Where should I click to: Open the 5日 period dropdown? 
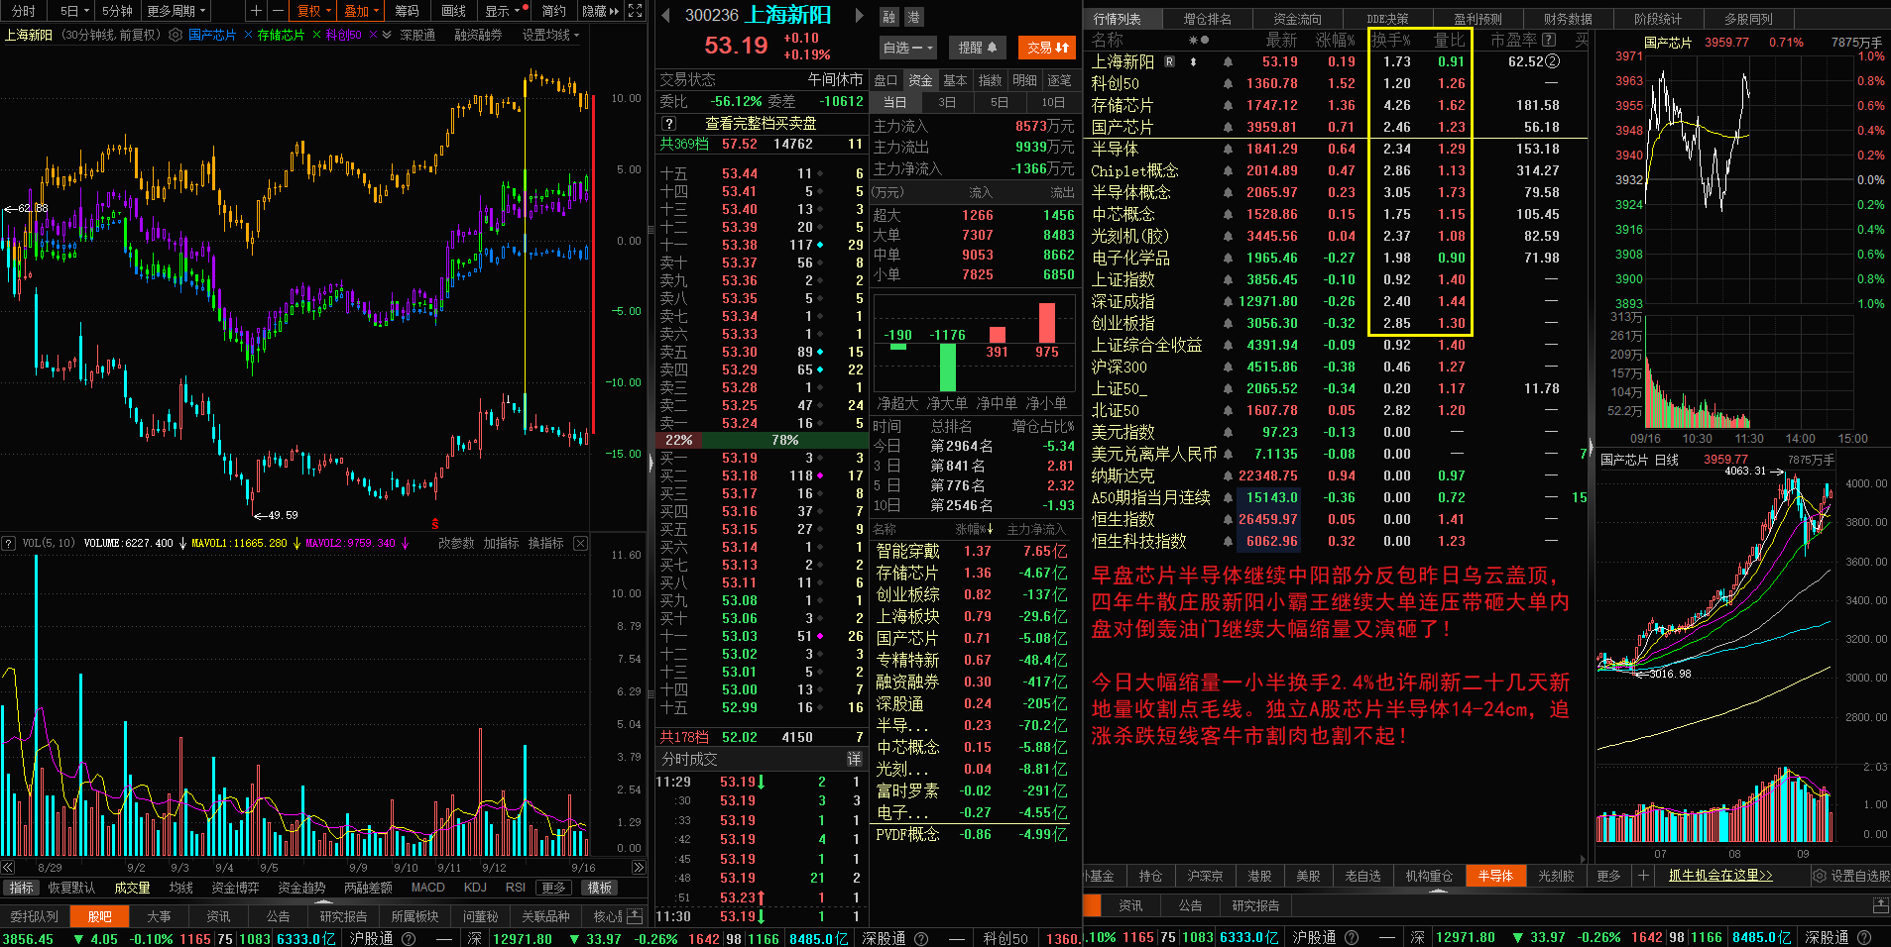point(74,11)
